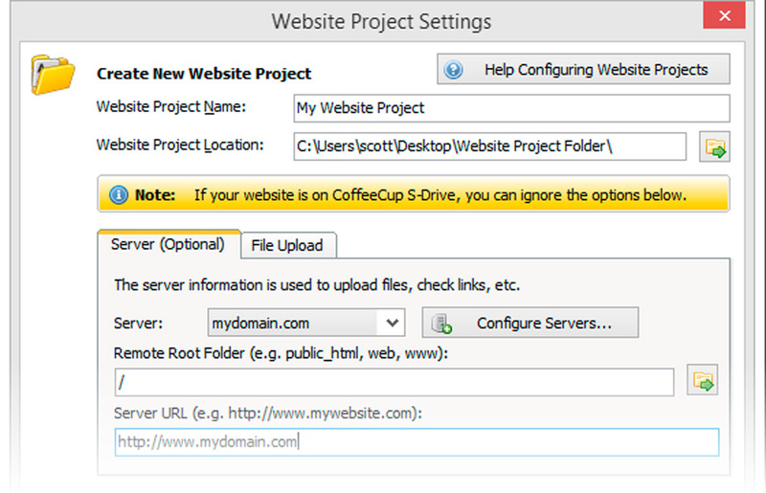Select the Server (Optional) tab
Viewport: 766px width, 493px height.
pos(169,244)
